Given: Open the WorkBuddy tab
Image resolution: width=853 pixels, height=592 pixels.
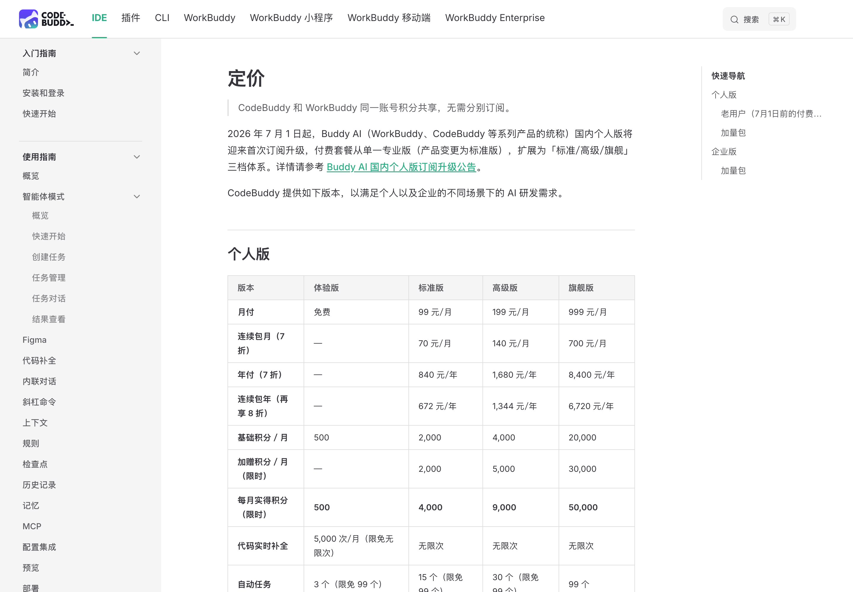Looking at the screenshot, I should tap(209, 18).
